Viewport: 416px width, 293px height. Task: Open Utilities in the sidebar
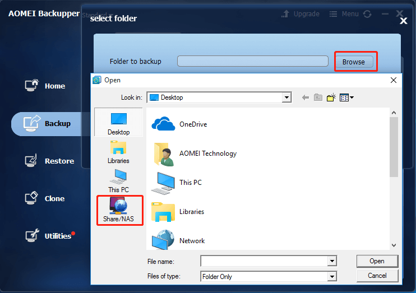[49, 236]
